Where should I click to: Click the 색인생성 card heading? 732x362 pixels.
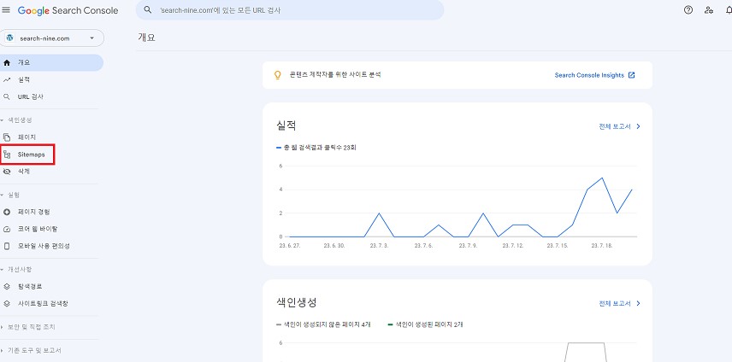(297, 302)
